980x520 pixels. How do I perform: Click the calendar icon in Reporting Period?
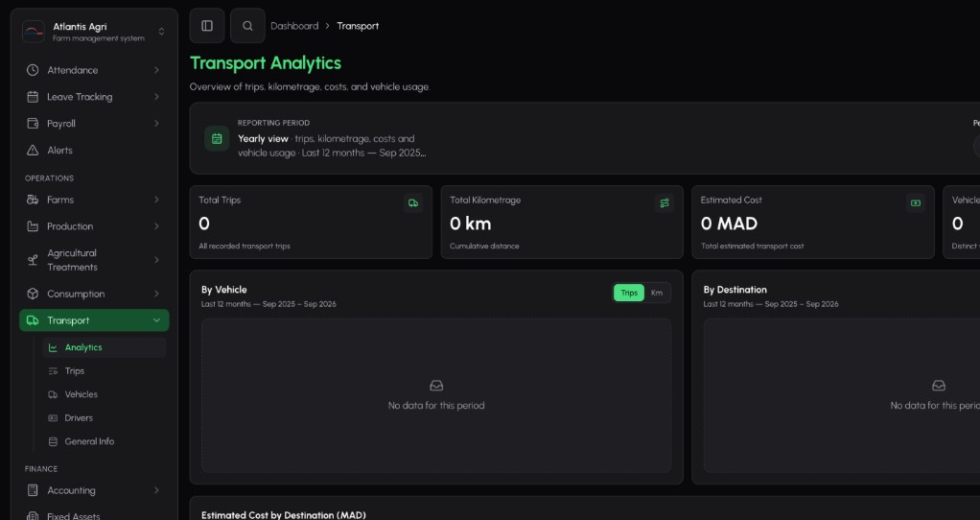[x=217, y=139]
